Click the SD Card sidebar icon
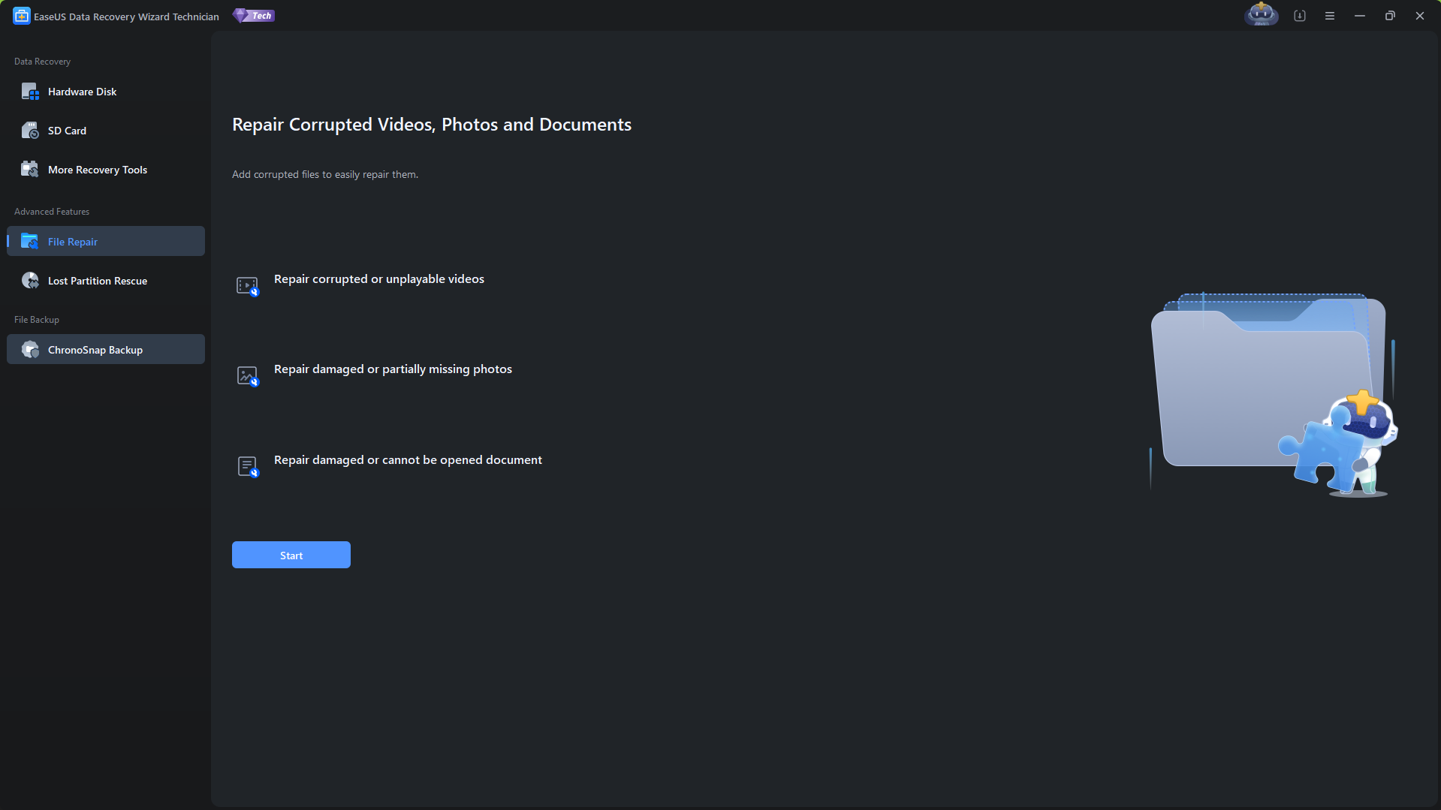 pos(30,131)
